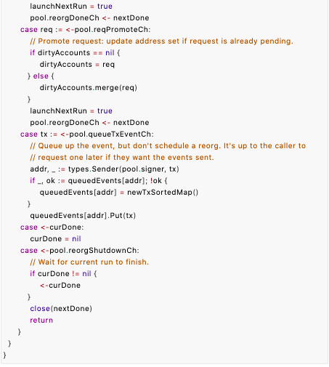Click 'case tx := <-pool.queueTxEventCh:' line
Image resolution: width=329 pixels, height=367 pixels.
pyautogui.click(x=87, y=134)
